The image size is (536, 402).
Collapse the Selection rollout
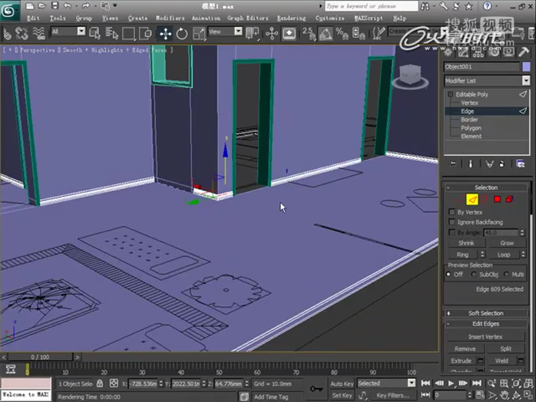[x=449, y=187]
